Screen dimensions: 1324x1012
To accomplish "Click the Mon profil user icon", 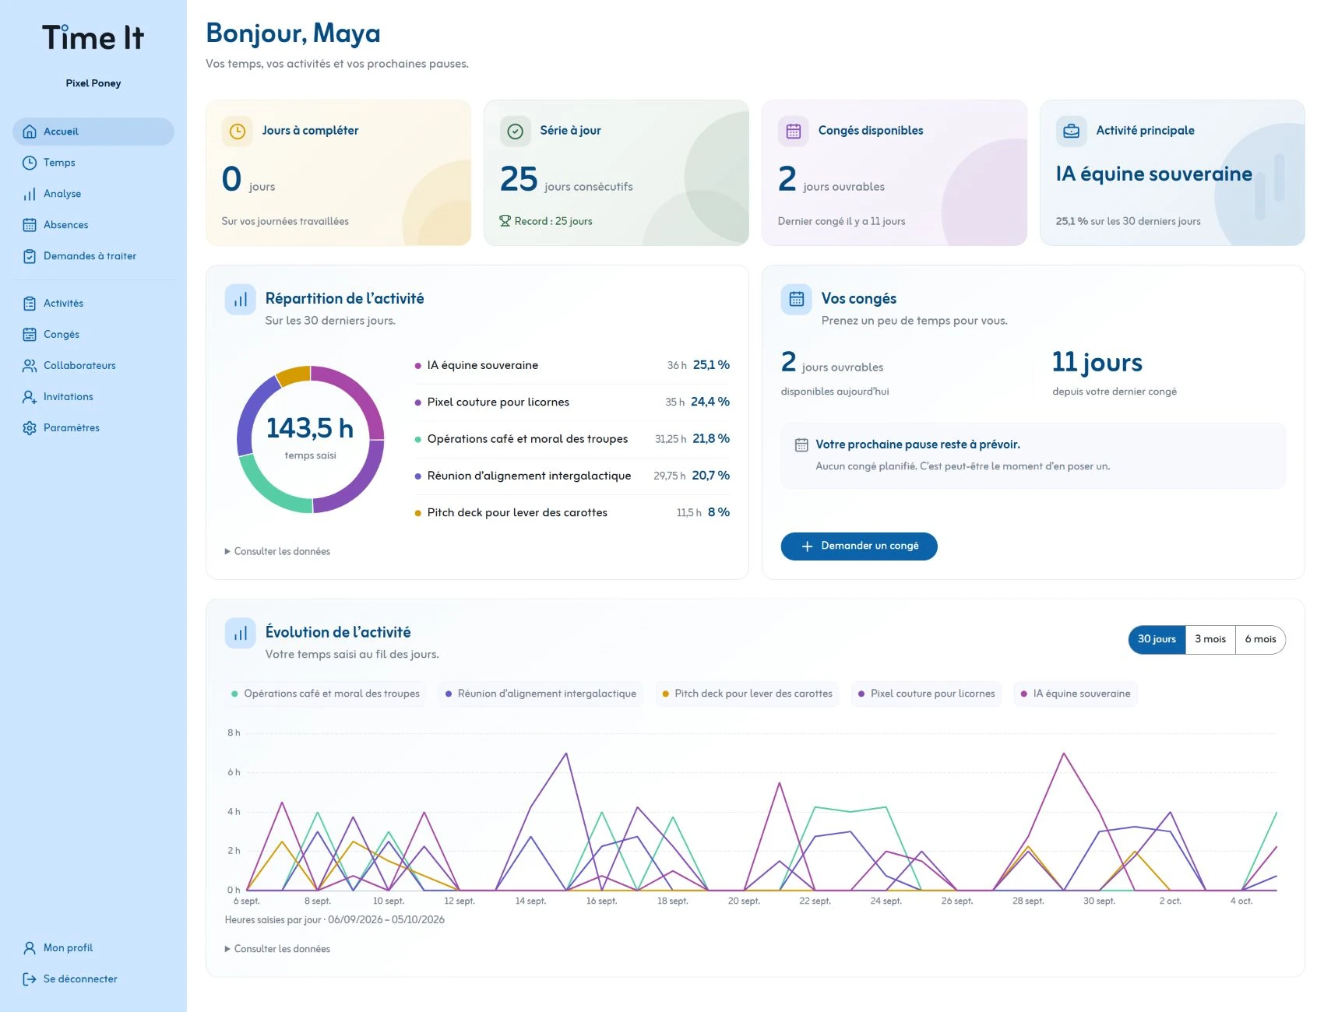I will point(30,948).
